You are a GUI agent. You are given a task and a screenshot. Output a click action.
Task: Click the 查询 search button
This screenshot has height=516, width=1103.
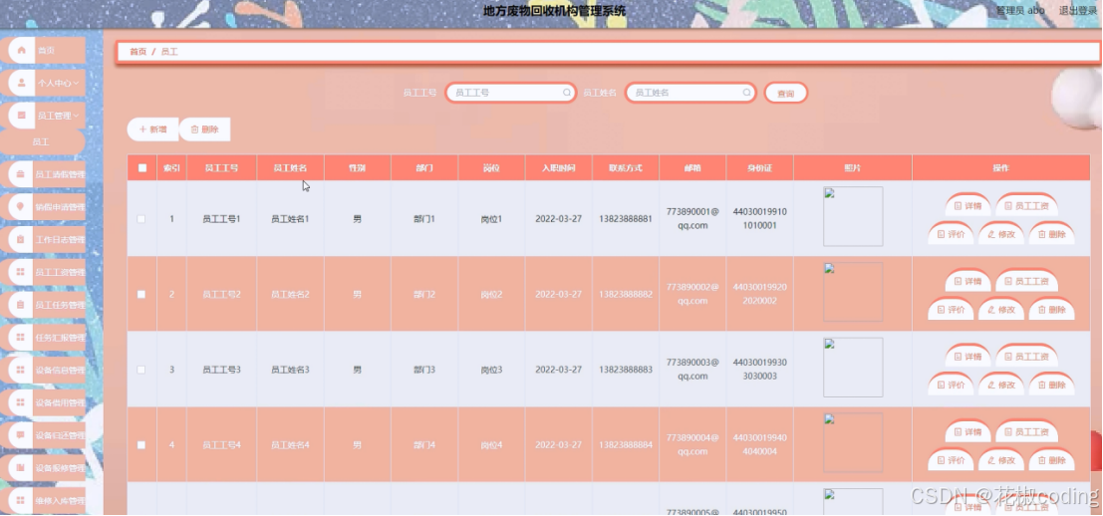pyautogui.click(x=786, y=93)
